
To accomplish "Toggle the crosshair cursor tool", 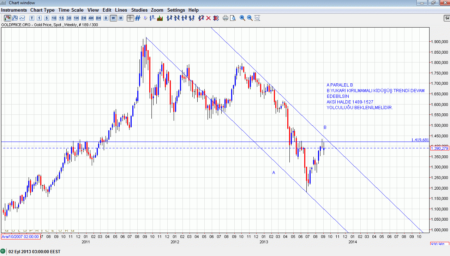I will pos(130,18).
